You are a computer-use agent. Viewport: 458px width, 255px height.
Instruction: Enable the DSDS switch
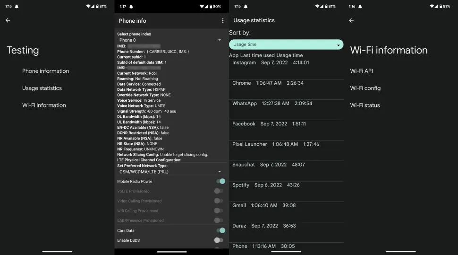point(218,240)
